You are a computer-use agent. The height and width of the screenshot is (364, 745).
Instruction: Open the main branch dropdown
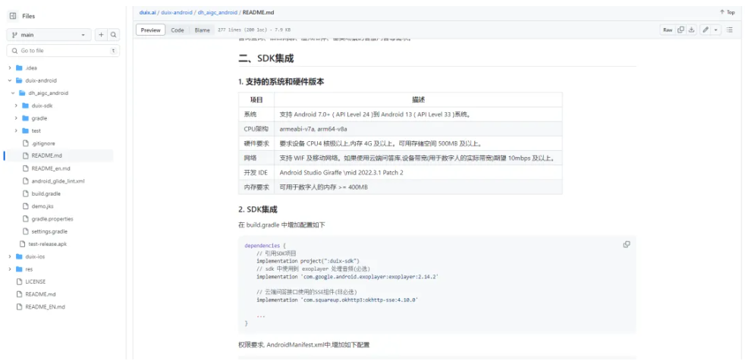tap(49, 35)
